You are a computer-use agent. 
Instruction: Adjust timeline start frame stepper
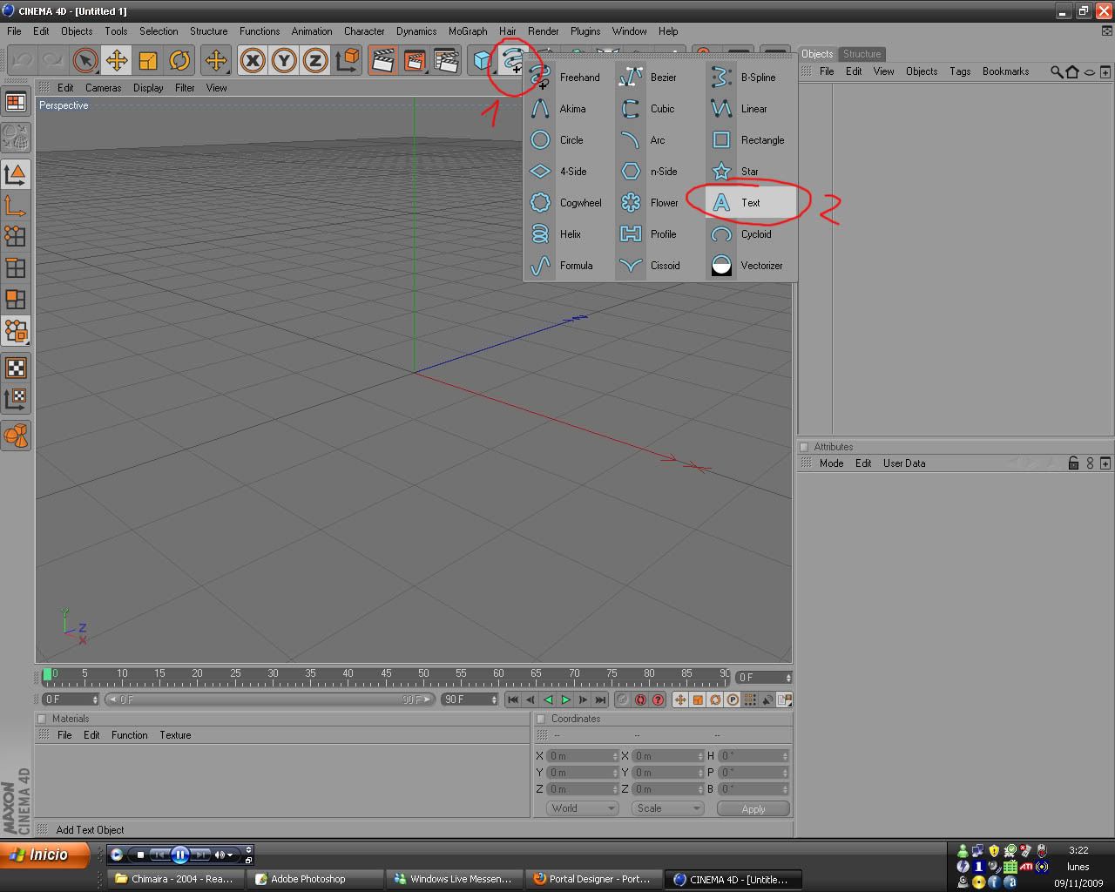(96, 699)
